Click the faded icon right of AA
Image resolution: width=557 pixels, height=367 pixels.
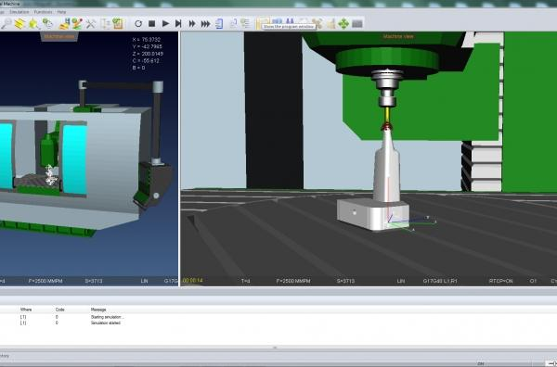coord(304,21)
